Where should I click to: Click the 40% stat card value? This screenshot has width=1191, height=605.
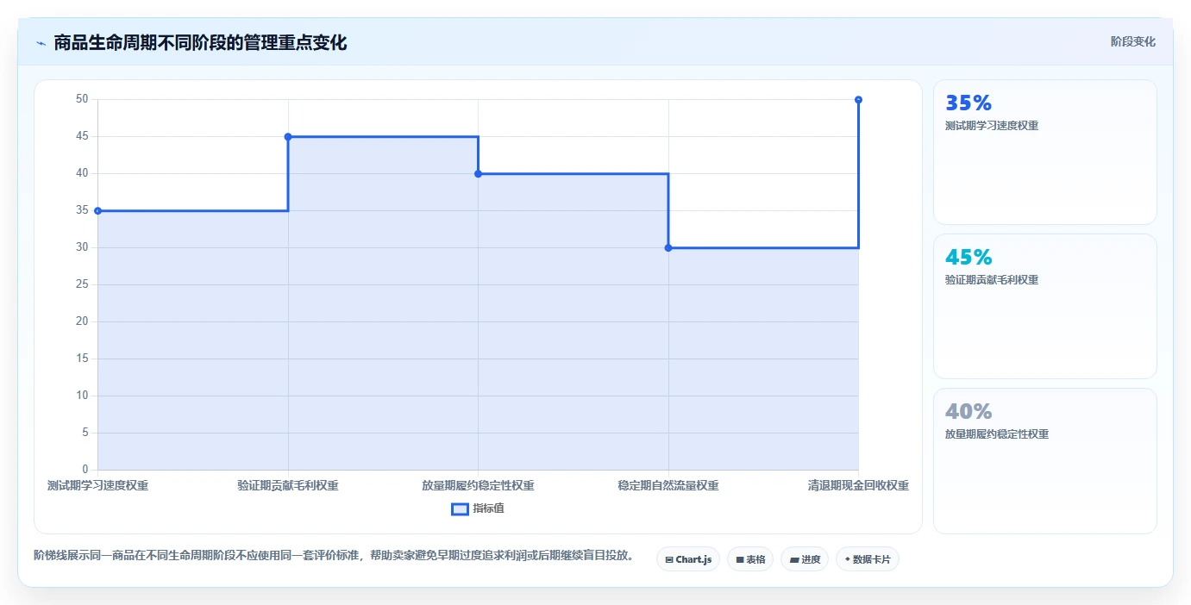968,411
